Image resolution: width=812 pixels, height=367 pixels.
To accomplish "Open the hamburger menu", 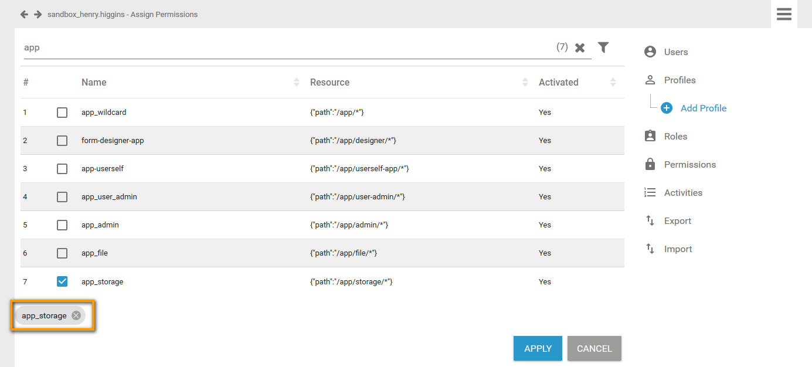I will point(784,14).
